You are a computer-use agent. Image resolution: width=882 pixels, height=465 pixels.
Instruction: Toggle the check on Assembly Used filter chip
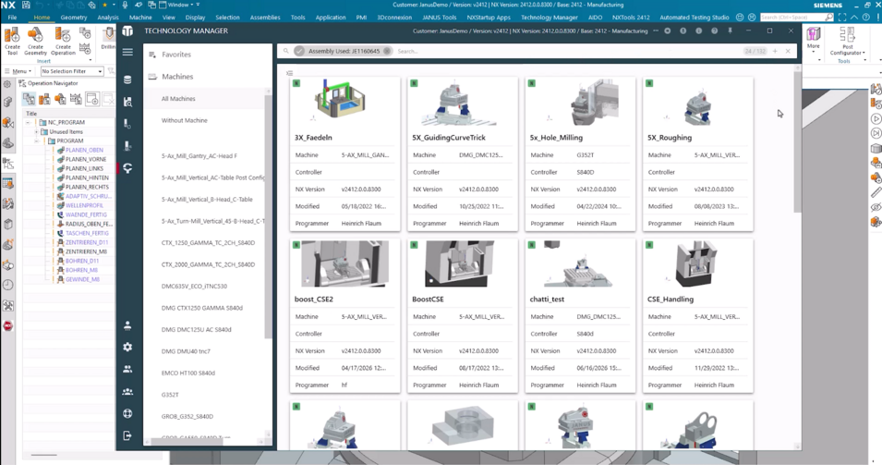coord(299,51)
